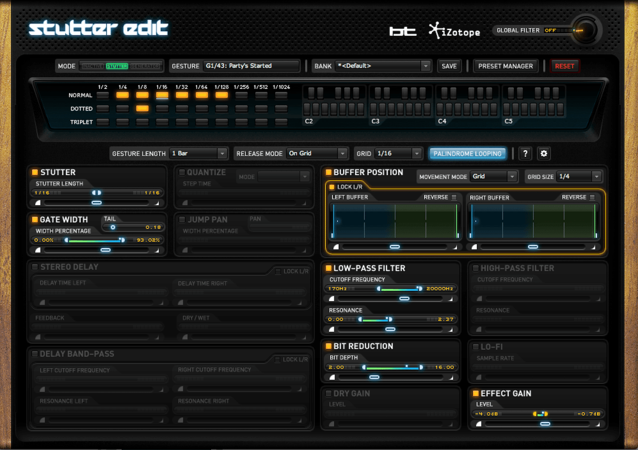This screenshot has width=638, height=450.
Task: Disable the Gate Width module
Action: [35, 219]
